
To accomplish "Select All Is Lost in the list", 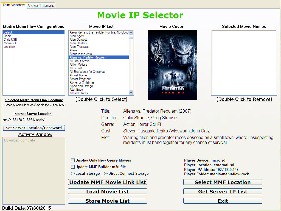I will 99,68.
